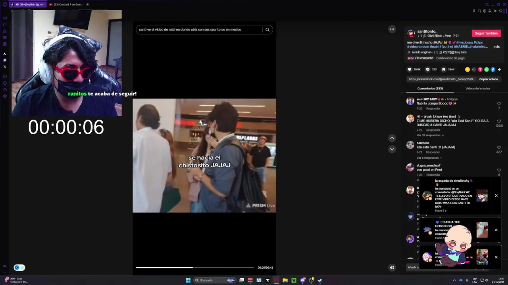
Task: Click the video progress bar
Action: 195,268
